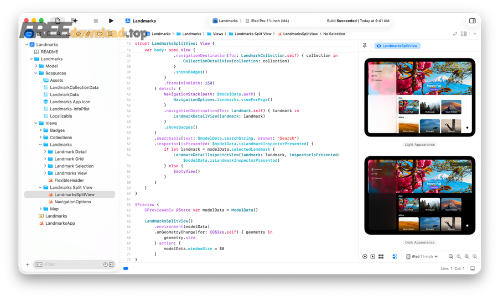Open the Source Control navigator tab

click(x=39, y=34)
